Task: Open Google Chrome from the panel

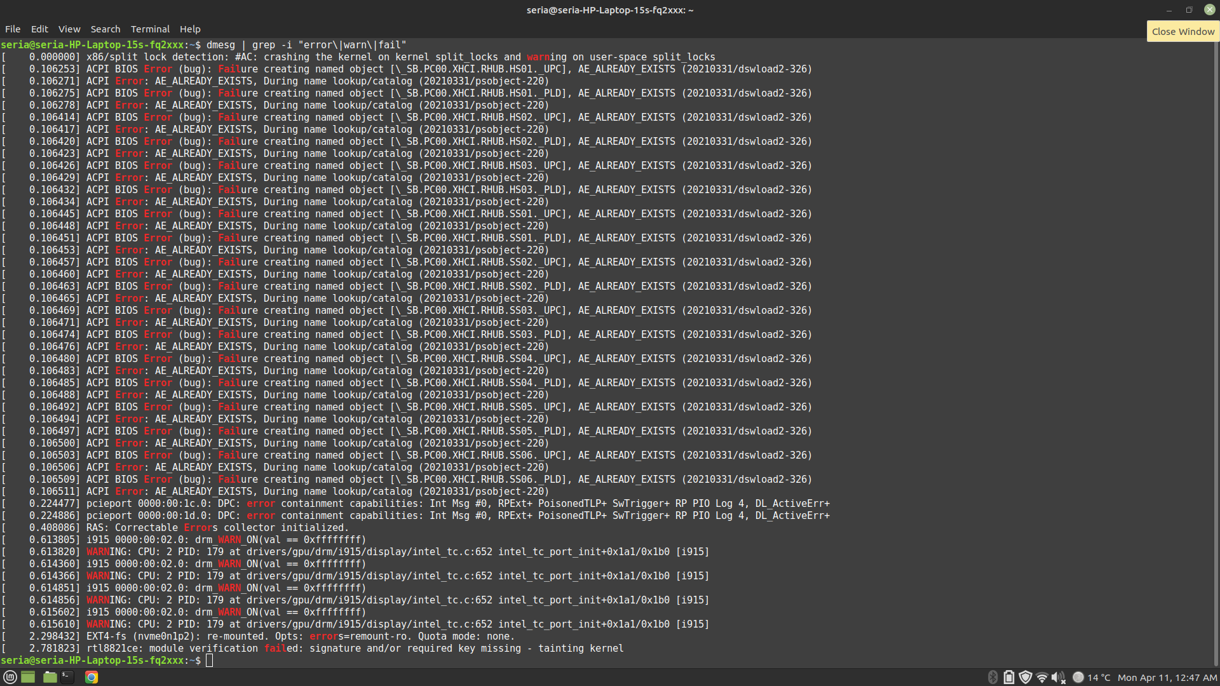Action: click(91, 677)
